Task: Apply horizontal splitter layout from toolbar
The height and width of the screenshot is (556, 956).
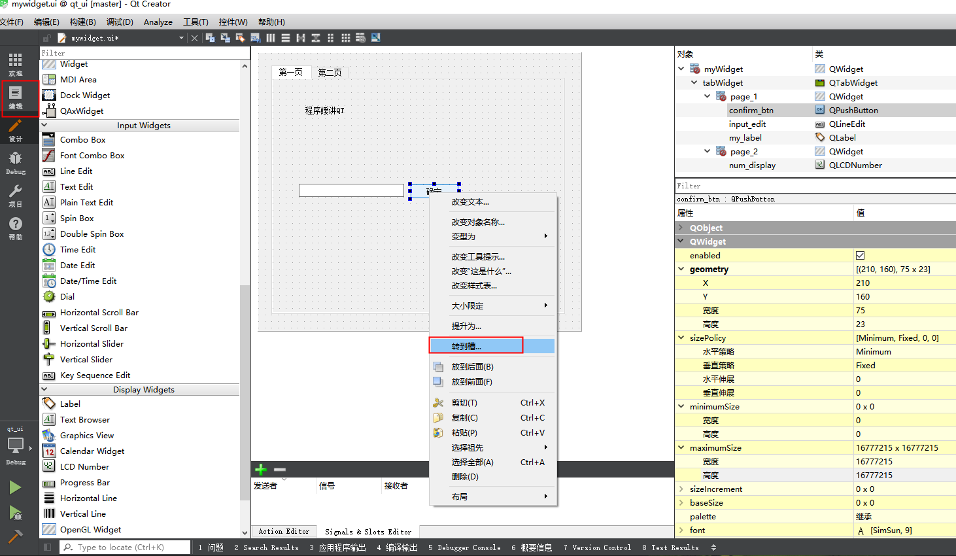Action: pyautogui.click(x=300, y=38)
